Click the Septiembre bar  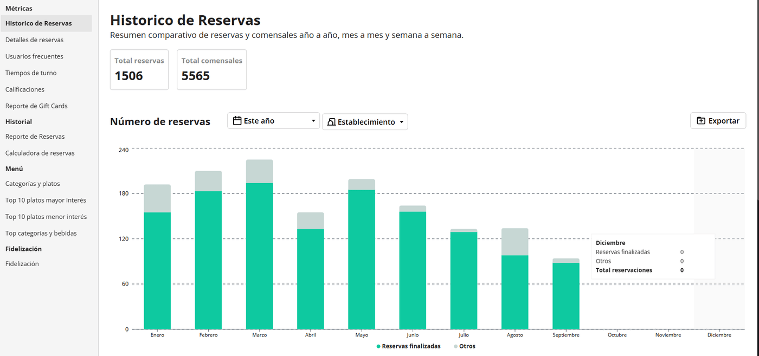tap(566, 294)
